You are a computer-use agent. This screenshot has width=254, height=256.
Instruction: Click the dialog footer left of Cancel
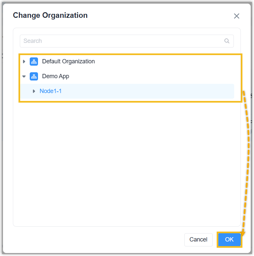[x=99, y=240]
